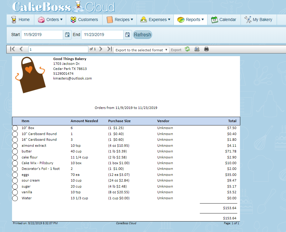286x232 pixels.
Task: Jump to the last page using the arrow
Action: (109, 50)
